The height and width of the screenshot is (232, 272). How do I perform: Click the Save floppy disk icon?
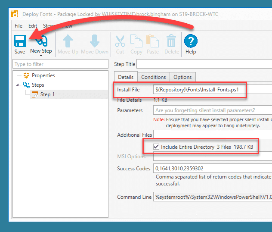20,41
